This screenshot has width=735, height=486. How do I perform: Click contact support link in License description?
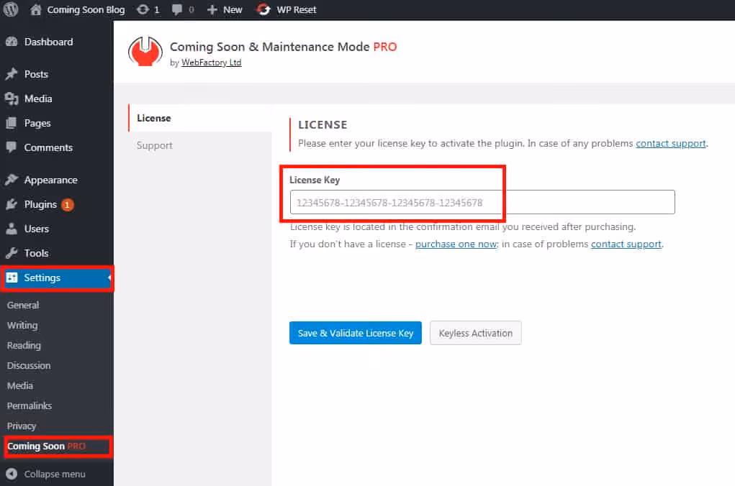[x=670, y=143]
